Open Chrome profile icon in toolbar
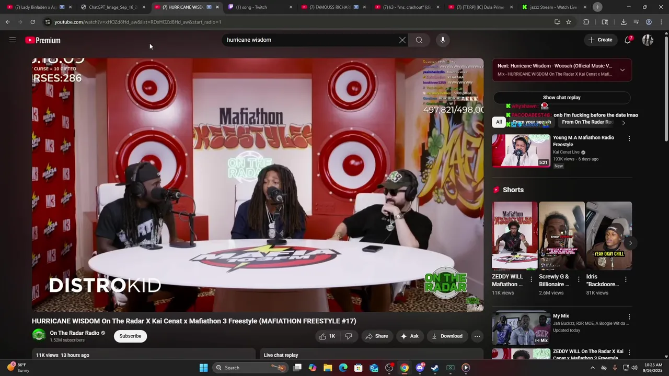The width and height of the screenshot is (669, 376). (649, 22)
